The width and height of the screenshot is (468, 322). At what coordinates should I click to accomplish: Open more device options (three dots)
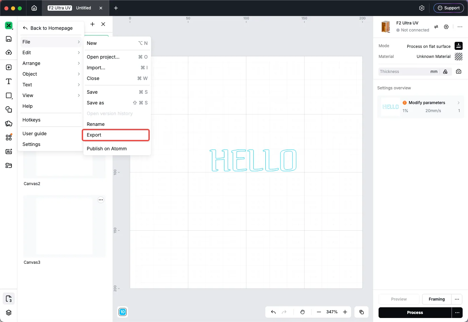click(460, 27)
